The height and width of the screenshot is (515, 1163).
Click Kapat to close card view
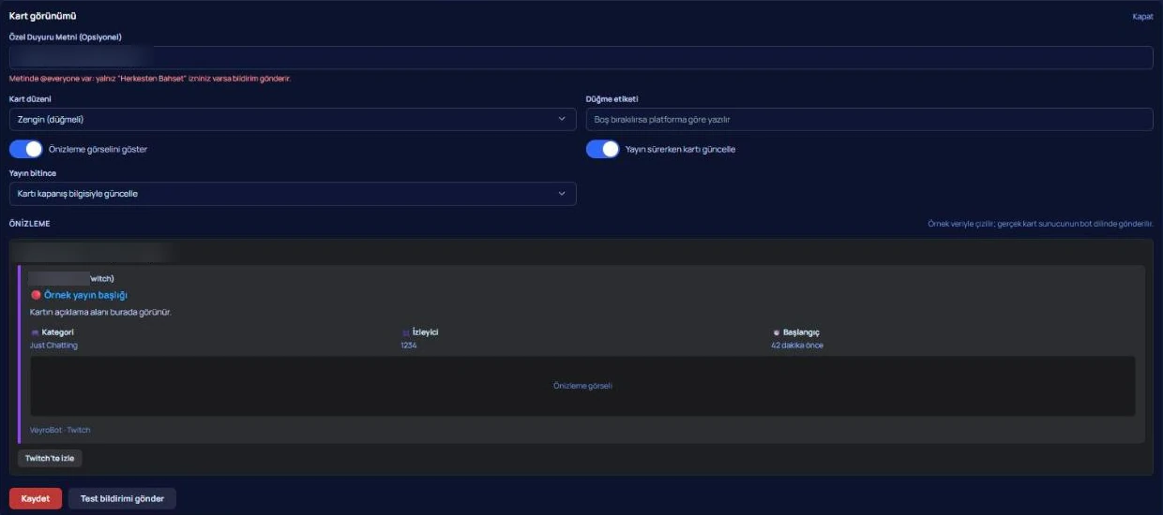pyautogui.click(x=1142, y=17)
